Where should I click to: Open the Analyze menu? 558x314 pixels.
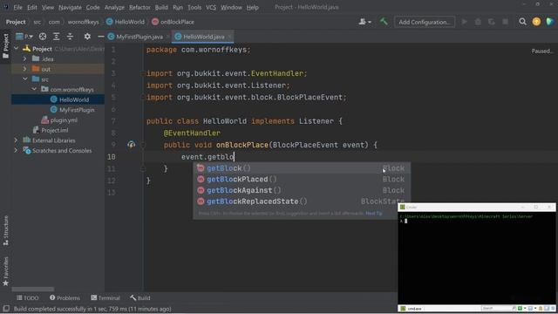(114, 7)
